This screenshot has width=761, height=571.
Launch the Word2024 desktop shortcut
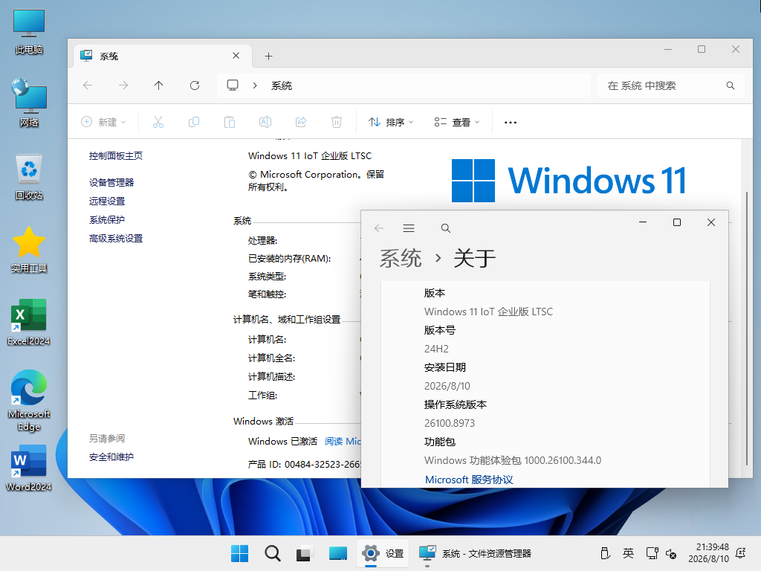(x=29, y=468)
